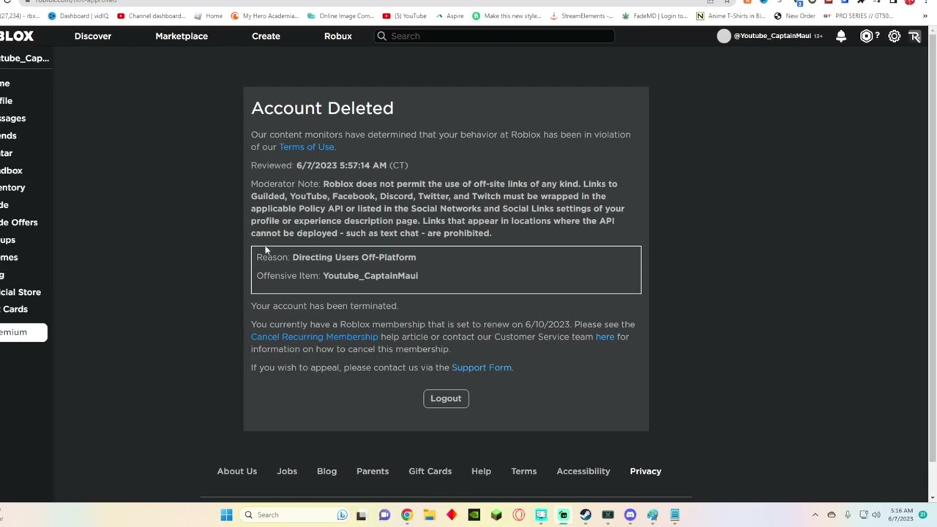The height and width of the screenshot is (527, 937).
Task: Open the Support Form appeal link
Action: click(482, 367)
